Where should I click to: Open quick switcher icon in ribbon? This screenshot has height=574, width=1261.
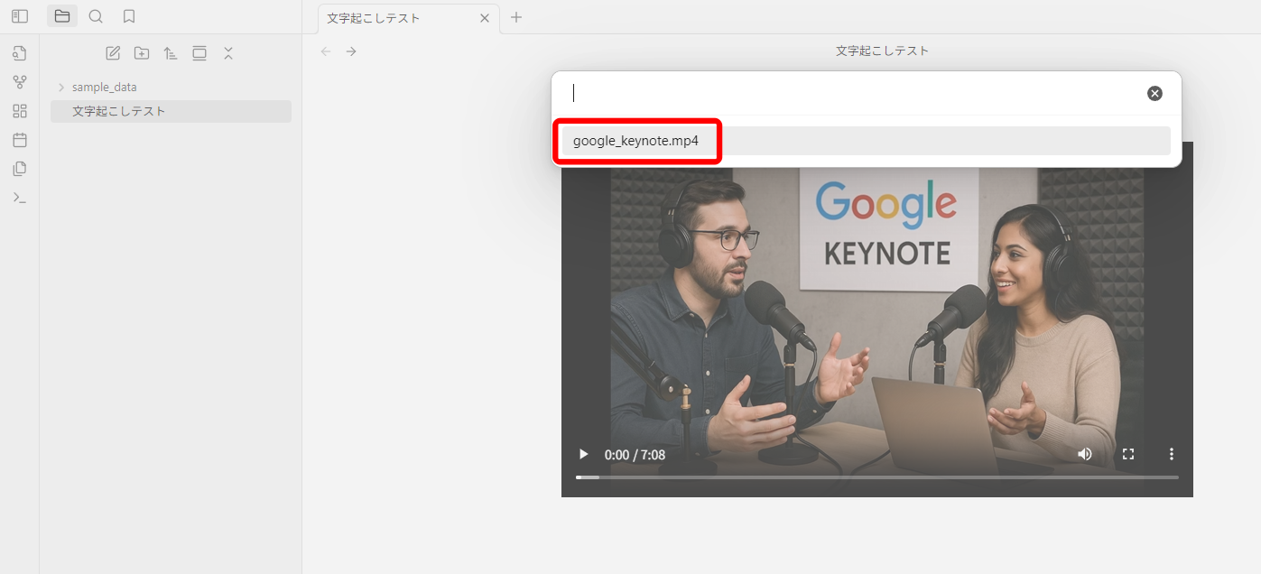(20, 53)
